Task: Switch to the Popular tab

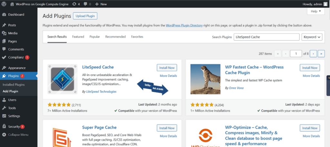Action: [x=94, y=37]
